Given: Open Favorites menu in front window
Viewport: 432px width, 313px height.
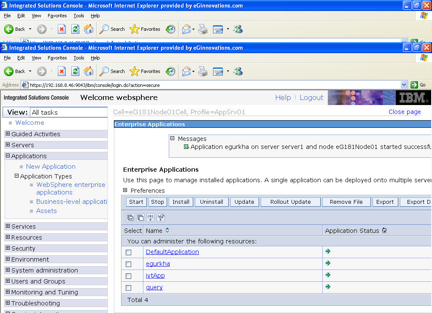Looking at the screenshot, I should (57, 58).
